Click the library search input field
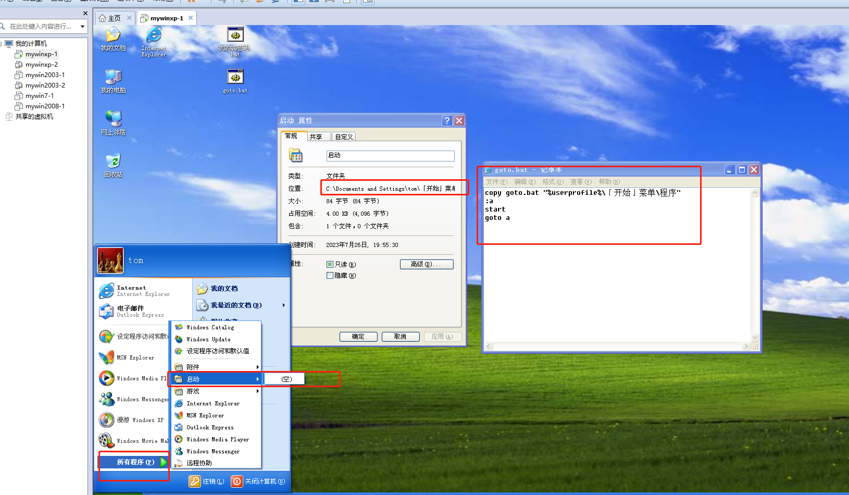The width and height of the screenshot is (849, 495). pos(40,26)
